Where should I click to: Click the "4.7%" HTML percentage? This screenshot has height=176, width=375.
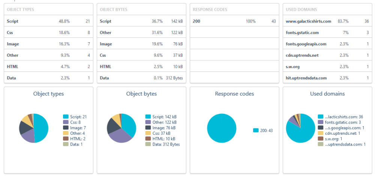click(65, 67)
